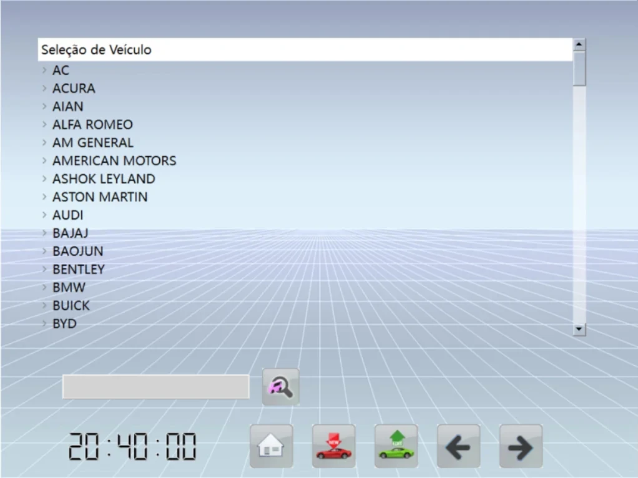Select the ALFA ROMEO brand name
Screen dimensions: 638x478
93,124
